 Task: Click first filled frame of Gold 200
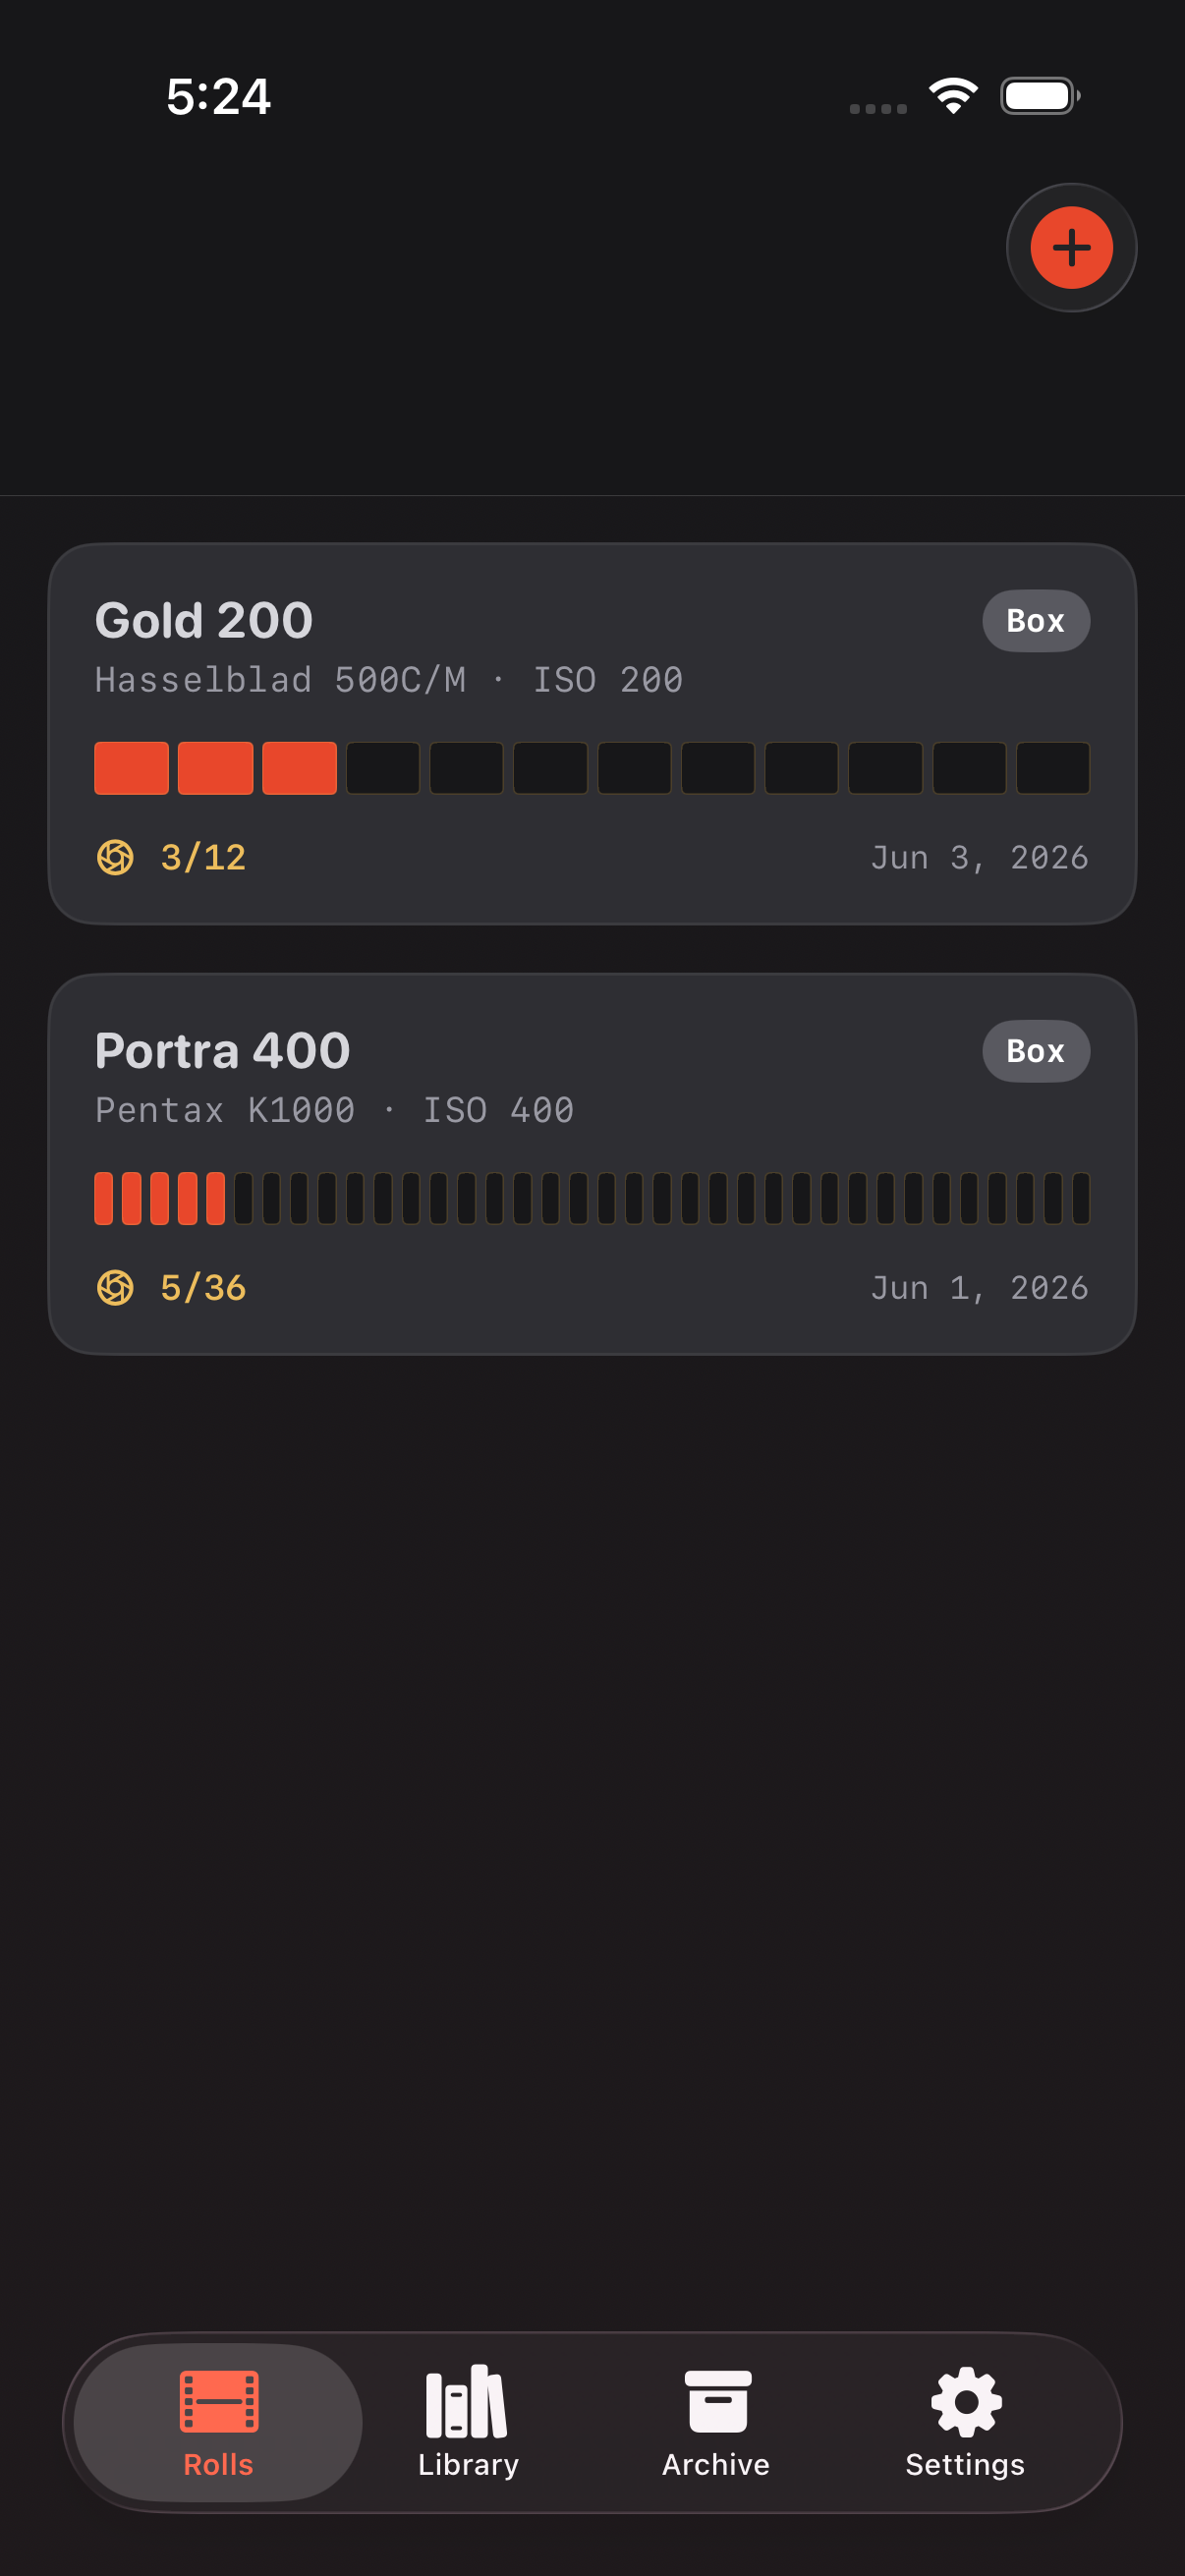click(x=131, y=768)
